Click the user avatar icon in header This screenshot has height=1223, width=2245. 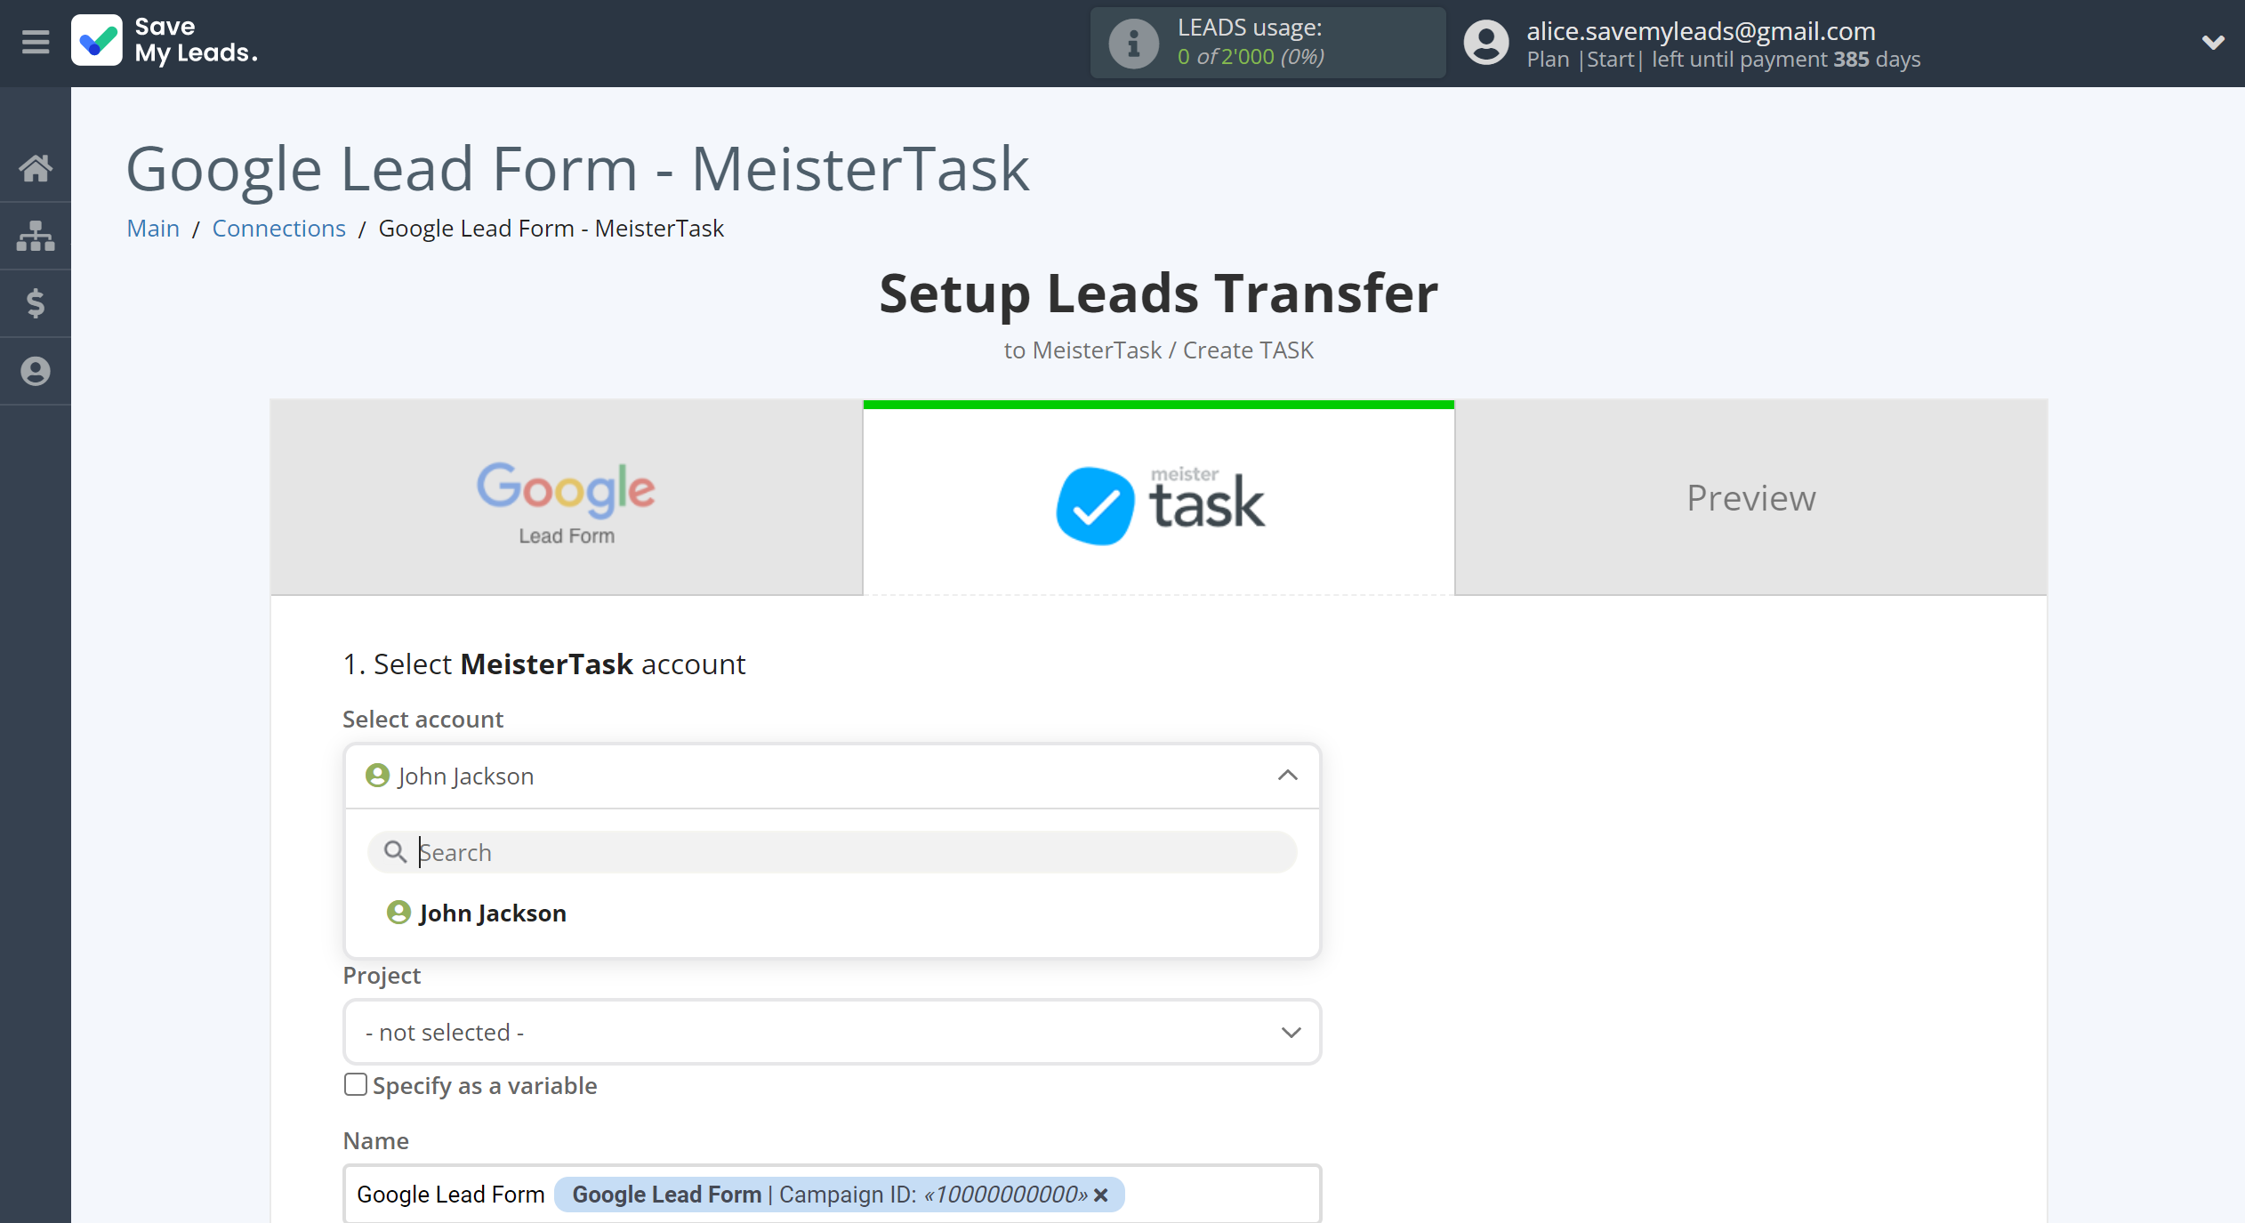point(1486,43)
